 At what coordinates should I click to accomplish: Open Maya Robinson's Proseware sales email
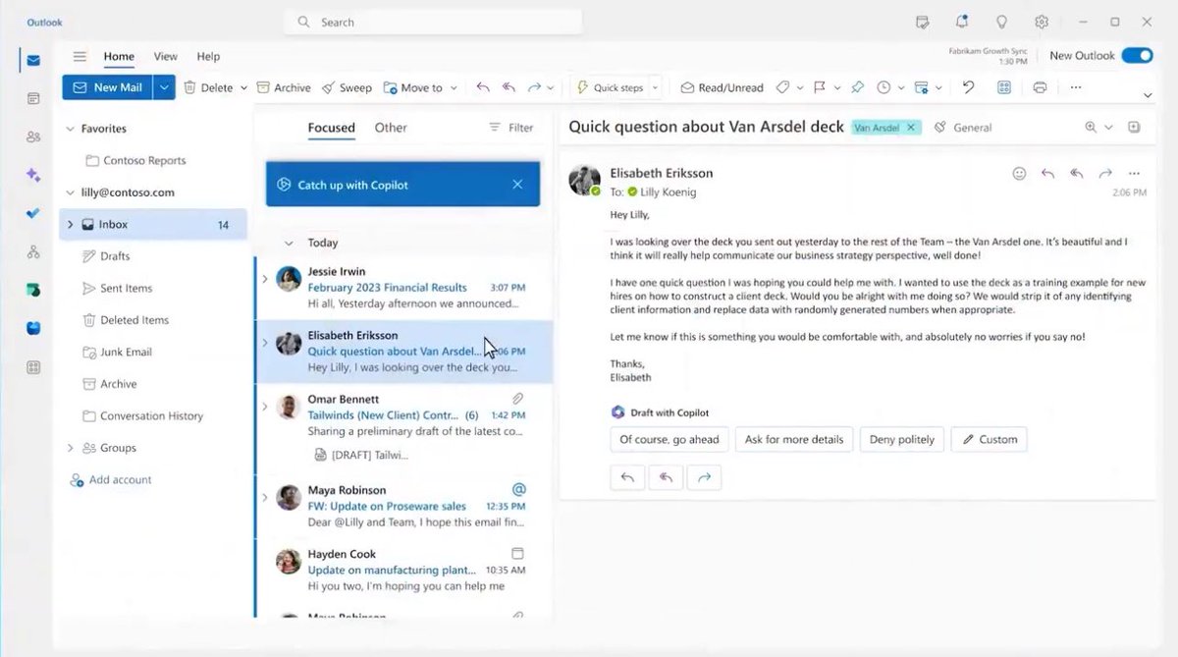(402, 506)
